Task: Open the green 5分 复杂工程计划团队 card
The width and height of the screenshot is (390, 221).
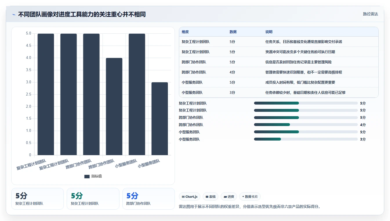Action: (x=93, y=199)
